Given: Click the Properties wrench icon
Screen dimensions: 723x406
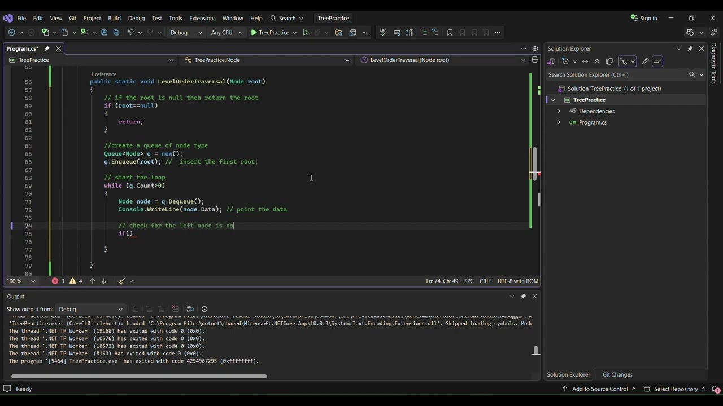Looking at the screenshot, I should coord(645,61).
